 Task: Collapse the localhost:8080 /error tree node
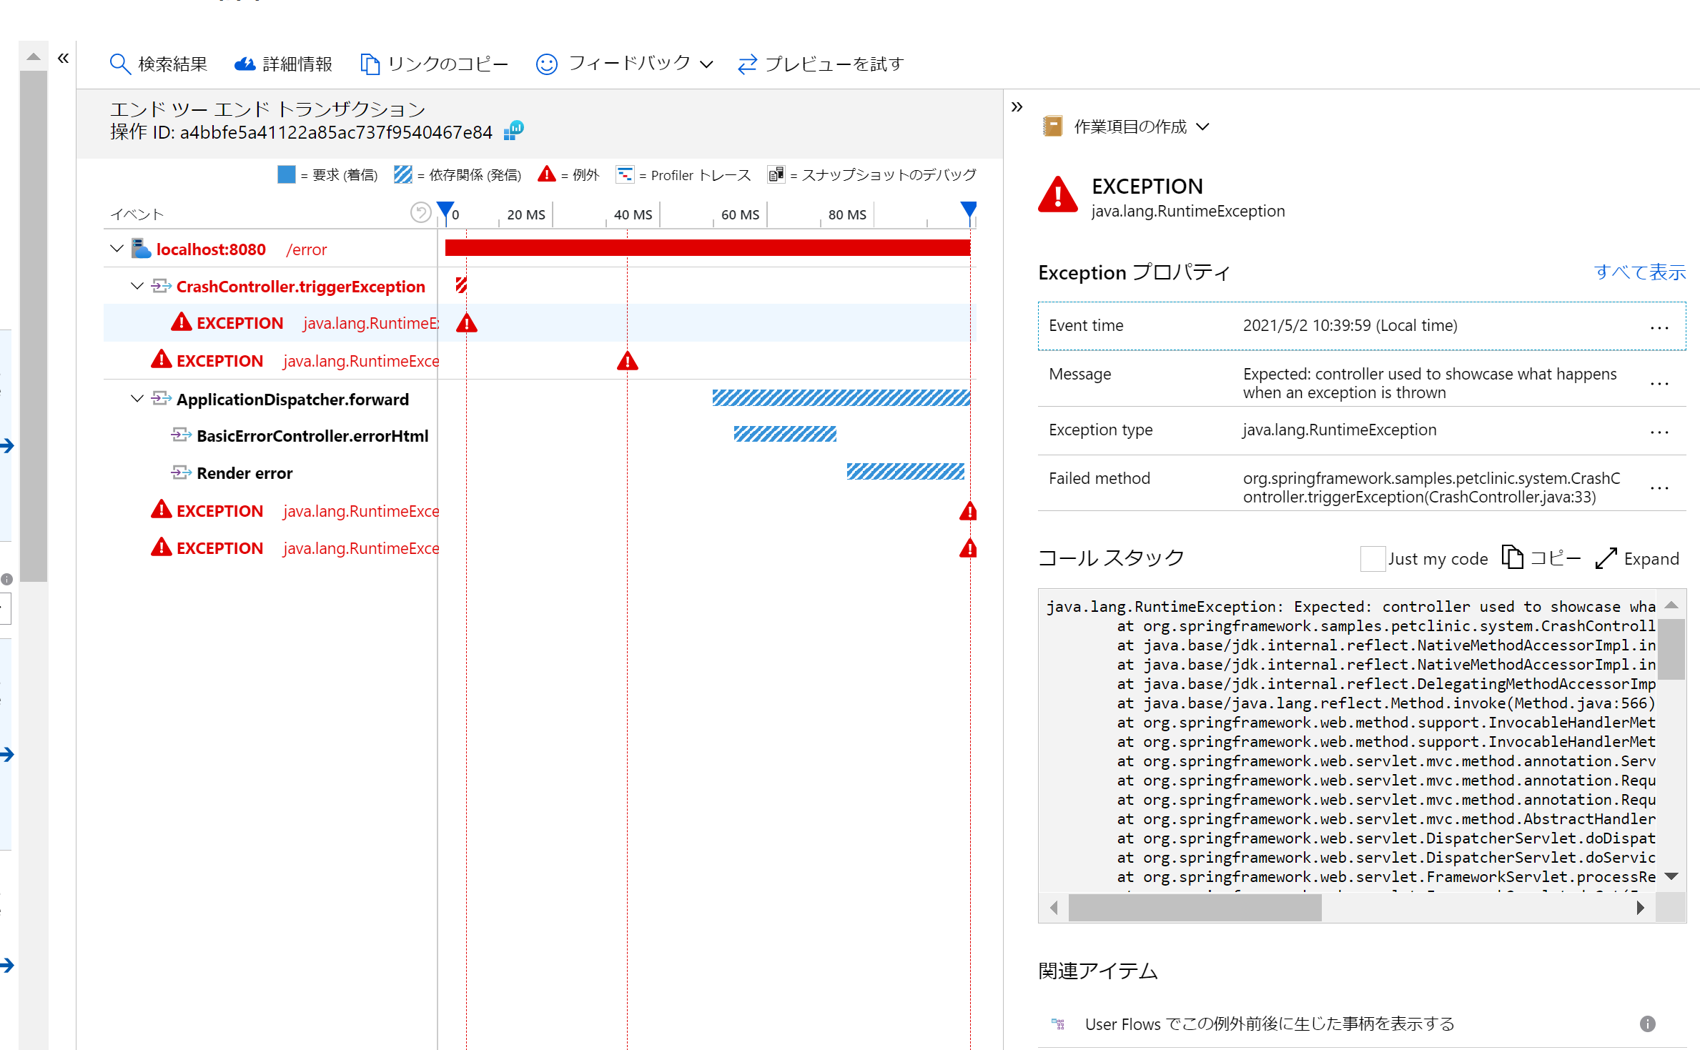click(x=117, y=249)
